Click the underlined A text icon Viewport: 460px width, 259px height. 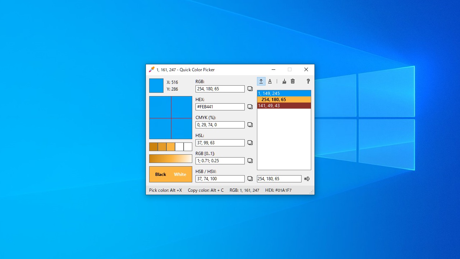point(270,81)
